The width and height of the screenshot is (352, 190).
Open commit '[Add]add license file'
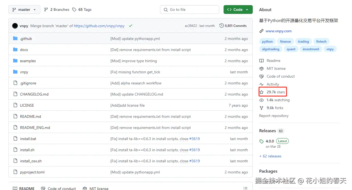coord(128,105)
